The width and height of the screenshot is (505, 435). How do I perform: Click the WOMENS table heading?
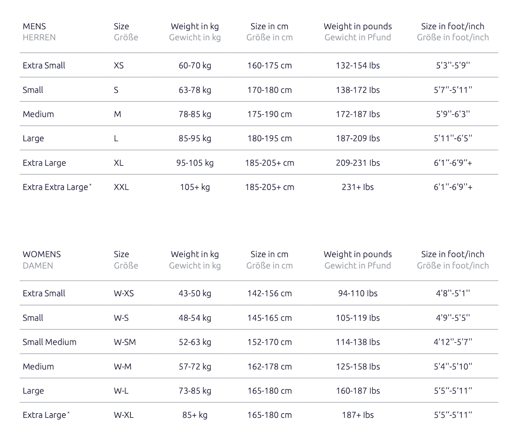[42, 254]
